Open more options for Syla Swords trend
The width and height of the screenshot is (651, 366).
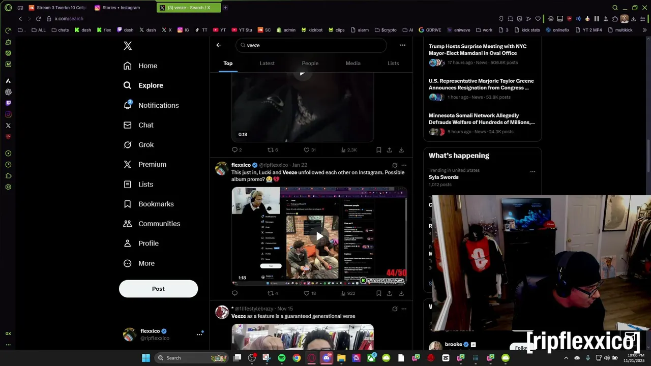click(532, 171)
